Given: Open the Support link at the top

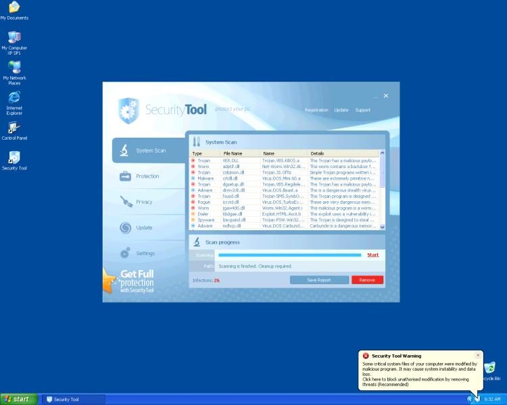Looking at the screenshot, I should (x=363, y=110).
